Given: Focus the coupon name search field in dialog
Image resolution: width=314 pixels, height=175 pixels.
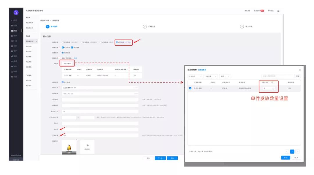Looking at the screenshot, I should pos(278,76).
